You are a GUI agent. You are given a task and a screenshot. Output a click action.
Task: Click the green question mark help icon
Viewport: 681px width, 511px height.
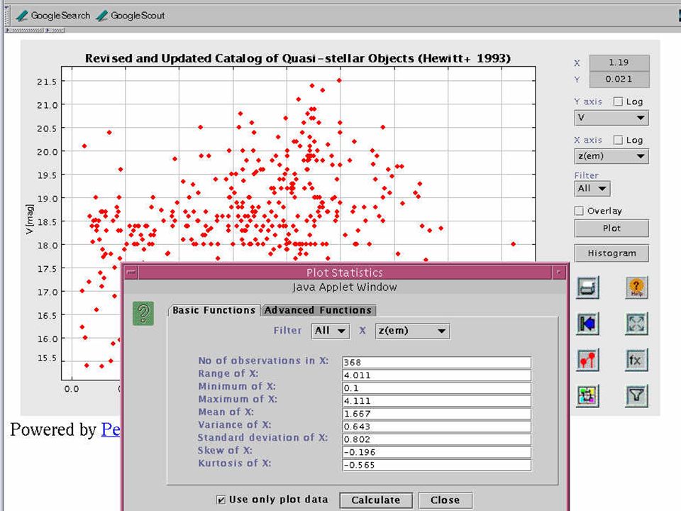click(x=143, y=313)
